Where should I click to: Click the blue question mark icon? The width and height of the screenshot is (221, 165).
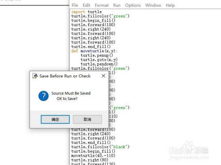click(x=43, y=96)
